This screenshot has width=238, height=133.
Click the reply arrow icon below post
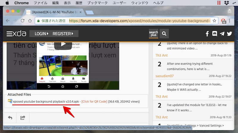click(10, 118)
